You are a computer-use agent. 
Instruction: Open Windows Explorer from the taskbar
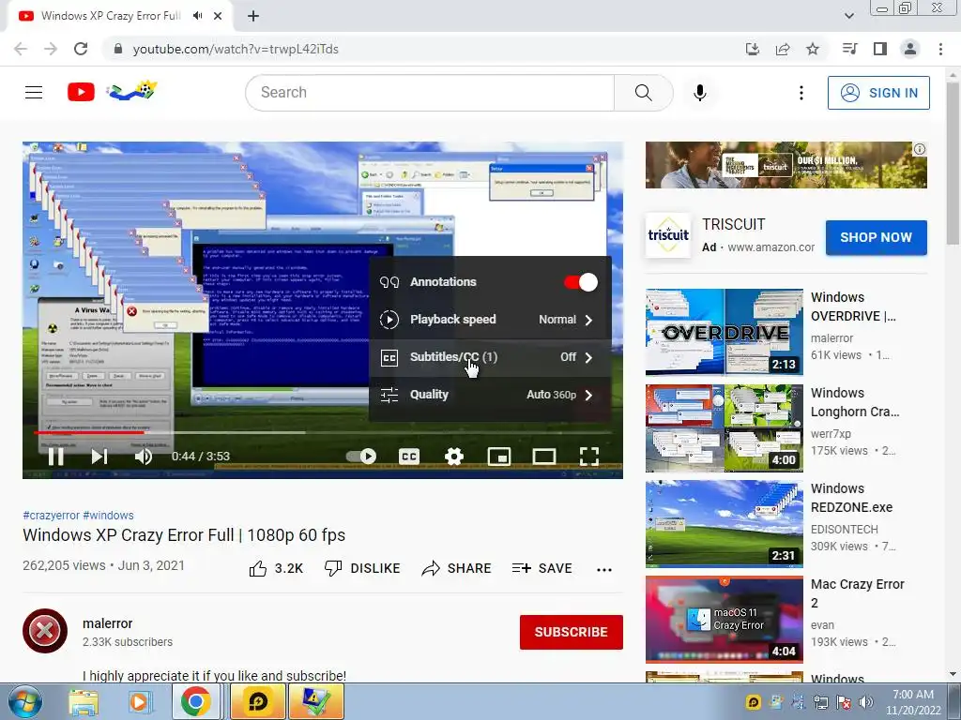click(84, 701)
